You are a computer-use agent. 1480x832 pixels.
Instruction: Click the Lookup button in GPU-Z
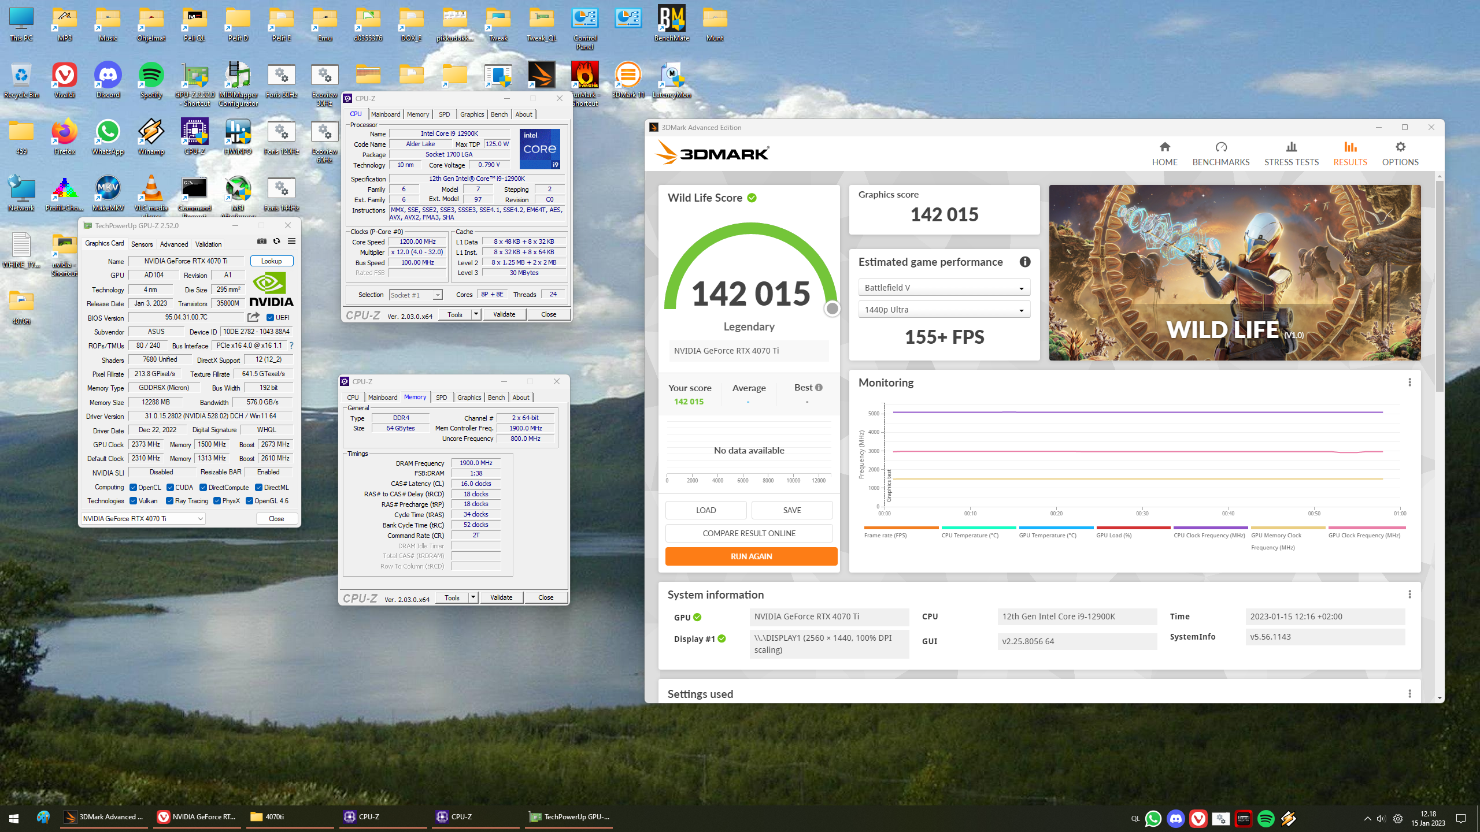pos(271,261)
